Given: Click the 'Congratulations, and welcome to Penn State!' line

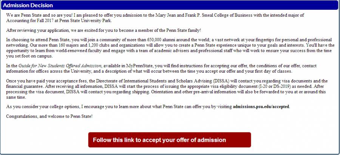Looking at the screenshot, I should (49, 116).
